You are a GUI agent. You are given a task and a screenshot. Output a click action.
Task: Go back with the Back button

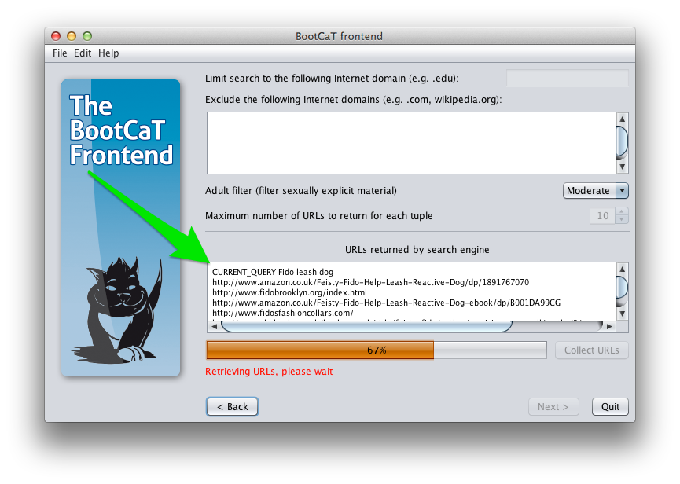tap(232, 407)
